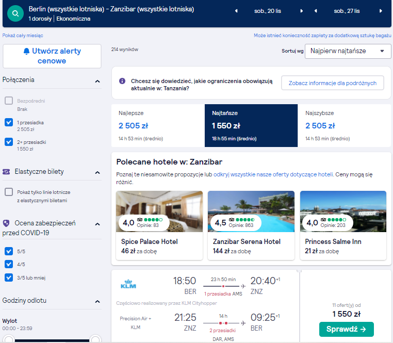Click the purple info icon about Tanzania
393x343 pixels.
(122, 81)
